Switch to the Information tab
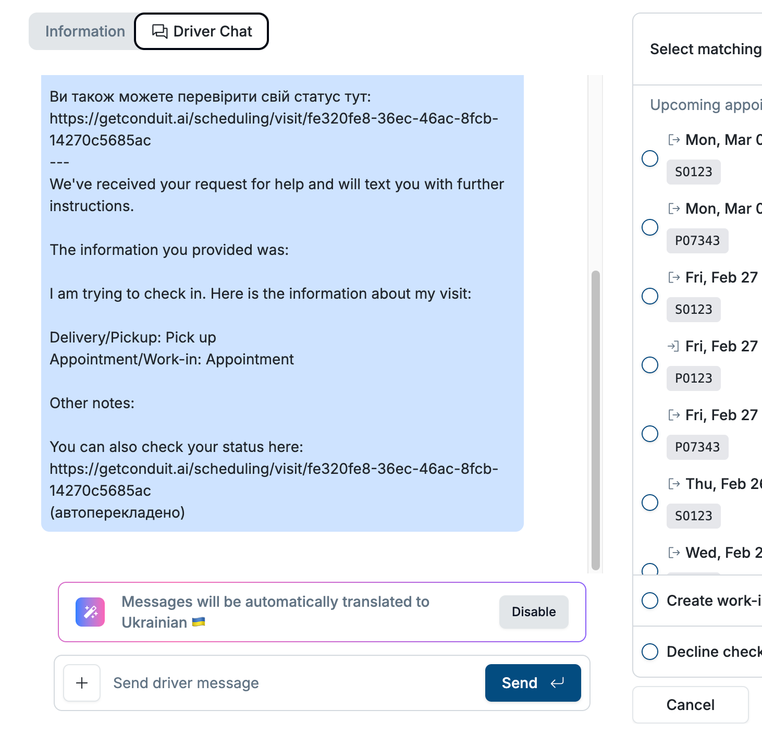Viewport: 762px width, 734px height. click(x=85, y=31)
